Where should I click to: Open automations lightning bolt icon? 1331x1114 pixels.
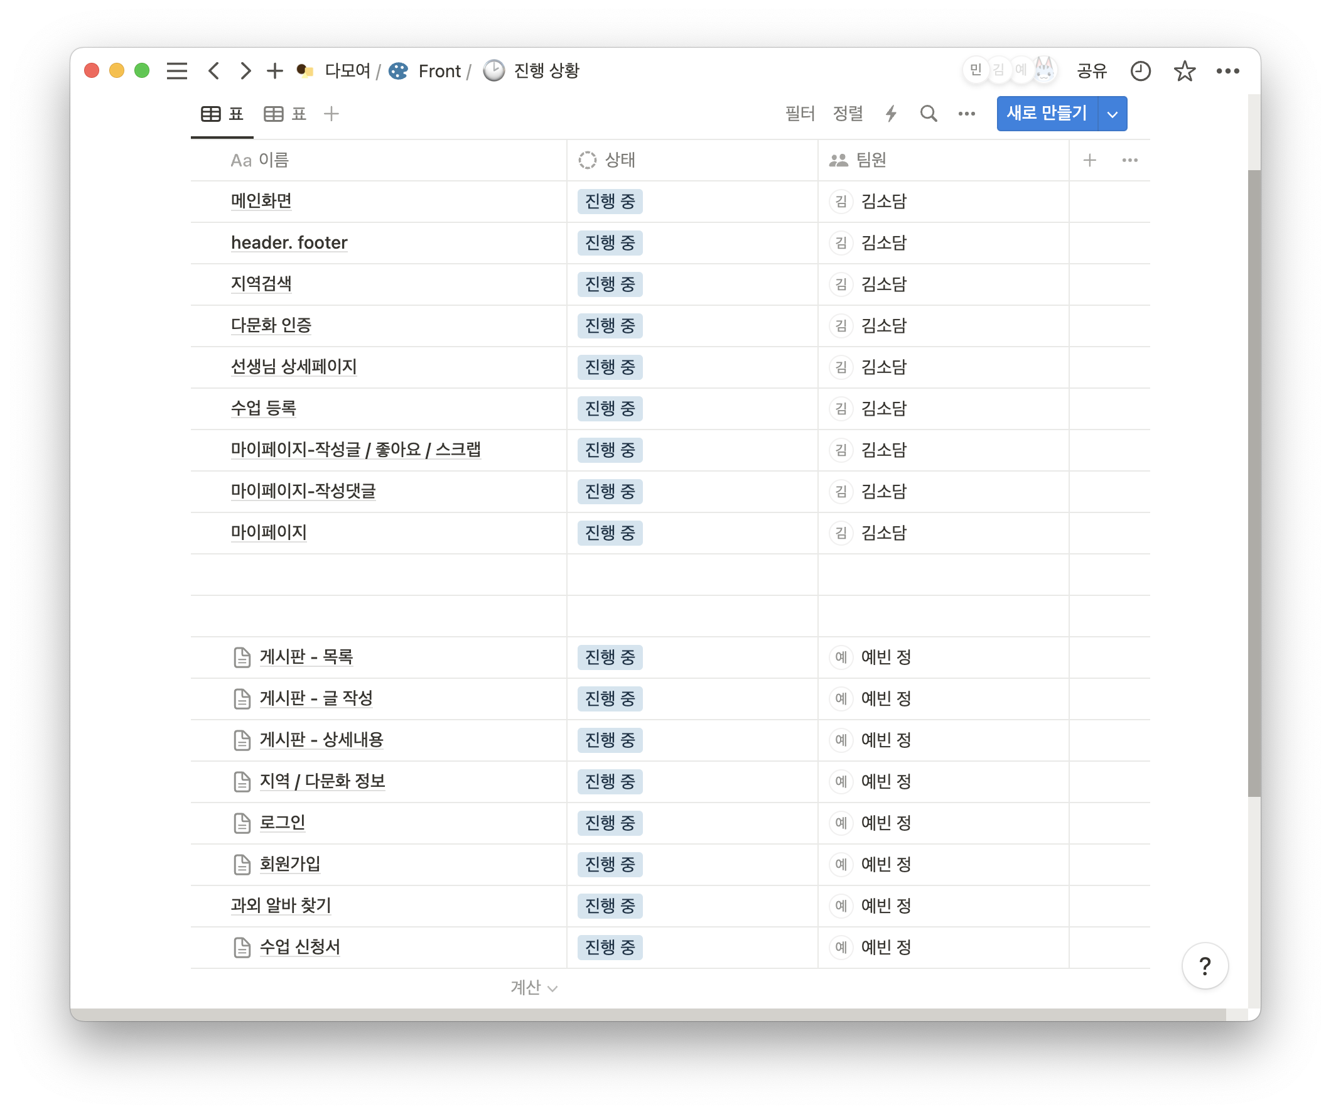(891, 114)
